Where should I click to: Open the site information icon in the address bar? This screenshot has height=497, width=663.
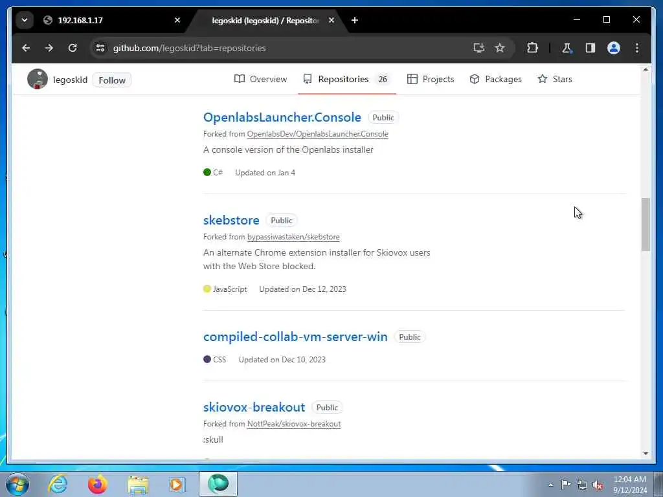(100, 48)
